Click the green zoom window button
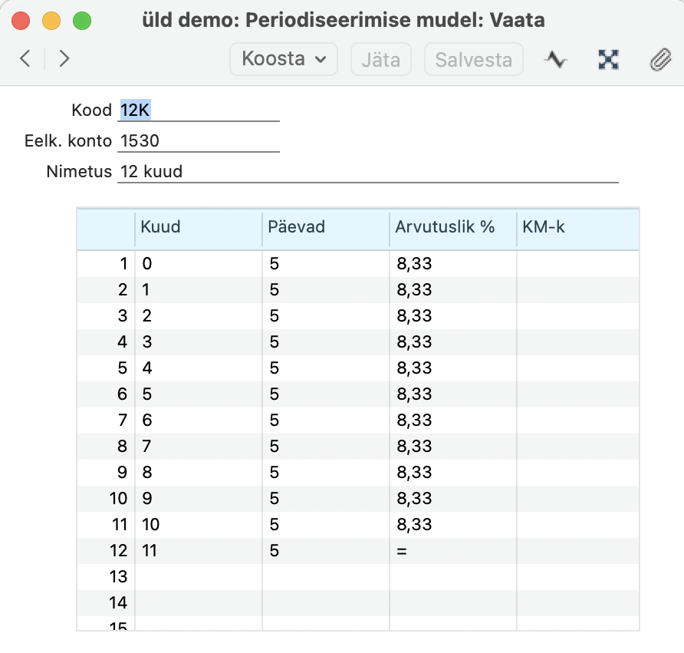This screenshot has height=653, width=684. [81, 21]
